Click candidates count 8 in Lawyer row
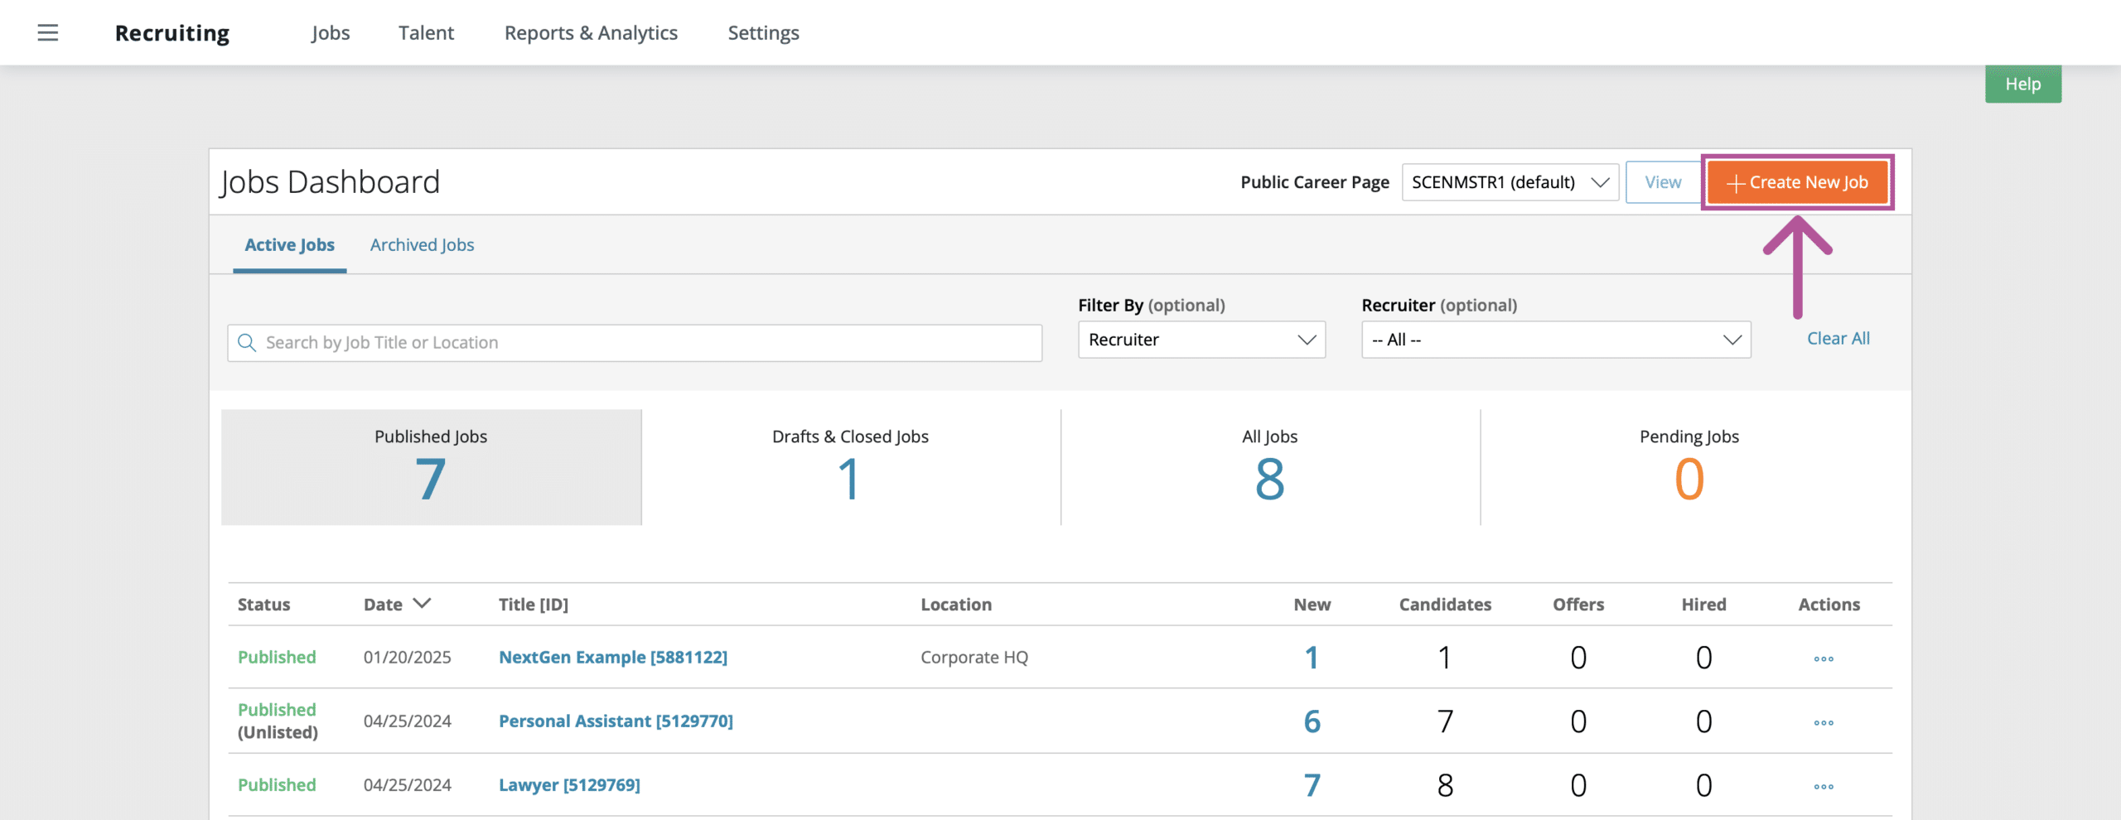Screen dimensions: 2121x820 (x=1445, y=785)
